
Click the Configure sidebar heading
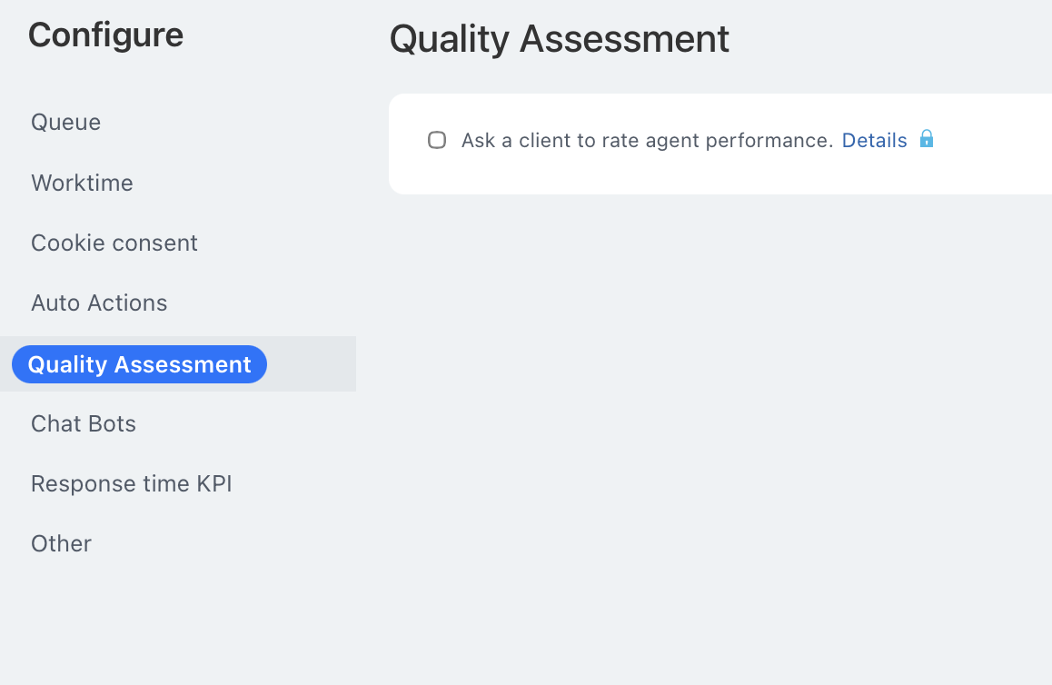[105, 35]
